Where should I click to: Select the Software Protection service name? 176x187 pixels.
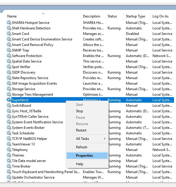click(27, 56)
